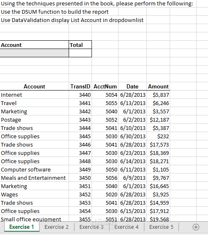Select the Date column header cell
Image resolution: width=208 pixels, height=235 pixels.
132,86
